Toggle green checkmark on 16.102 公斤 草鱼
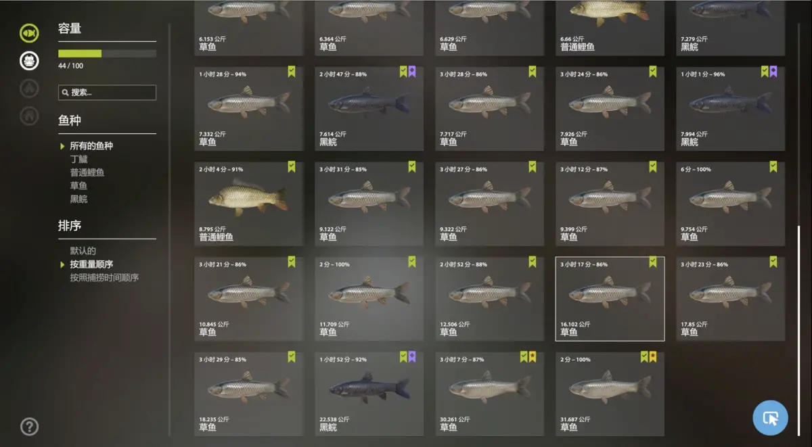The height and width of the screenshot is (447, 812). coord(653,262)
